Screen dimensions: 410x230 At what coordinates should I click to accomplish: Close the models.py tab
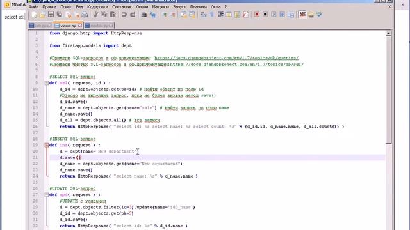(111, 26)
